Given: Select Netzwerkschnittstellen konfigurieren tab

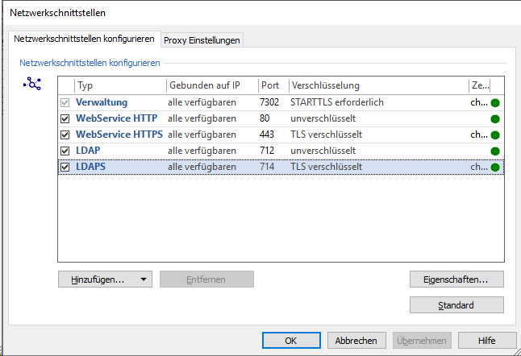Looking at the screenshot, I should point(83,39).
